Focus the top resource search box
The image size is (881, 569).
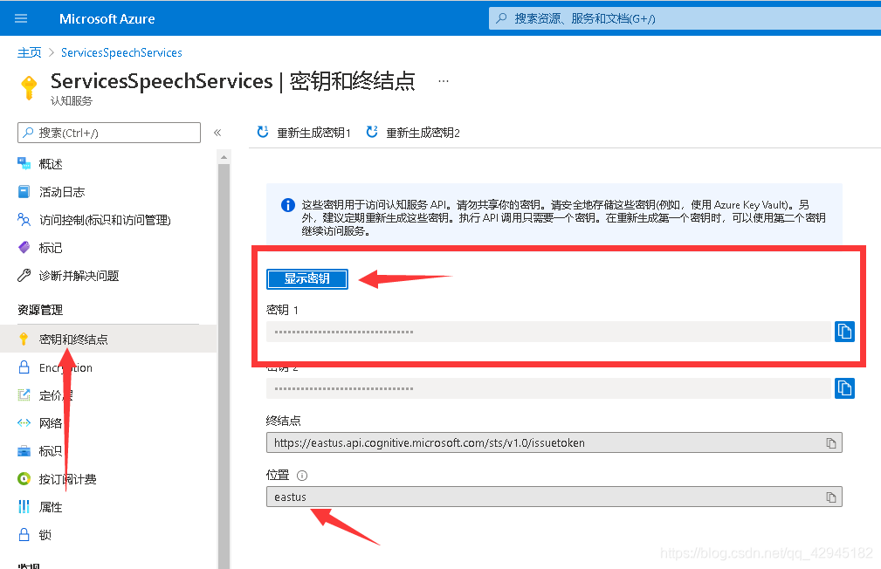(x=685, y=18)
